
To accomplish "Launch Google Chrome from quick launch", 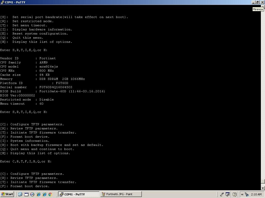I will pos(50,194).
